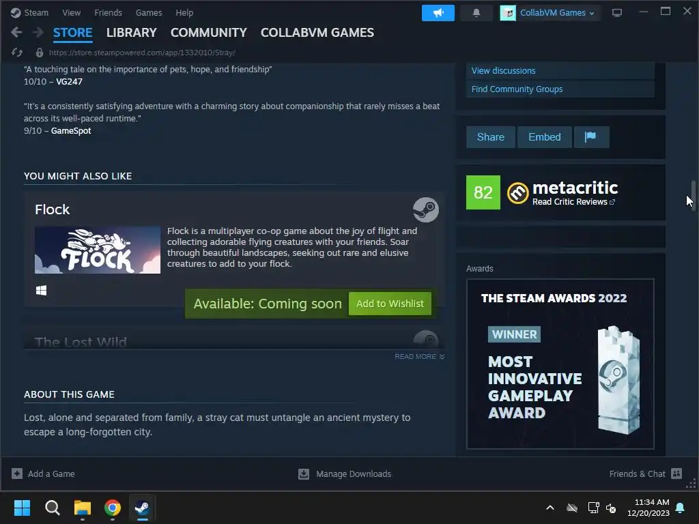Image resolution: width=699 pixels, height=524 pixels.
Task: Switch to the STORE tab
Action: point(72,33)
